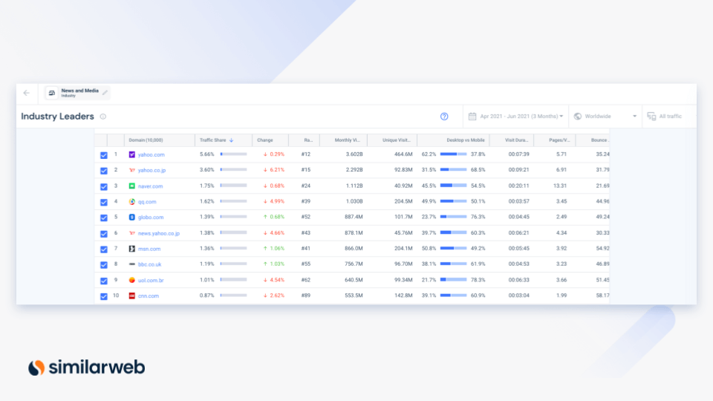Open the All traffic filter
Screen dimensions: 713x401
tap(665, 117)
